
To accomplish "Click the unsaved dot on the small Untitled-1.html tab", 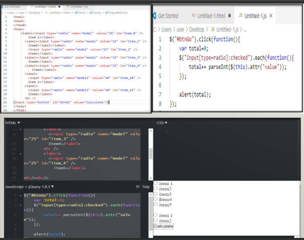I will click(59, 7).
